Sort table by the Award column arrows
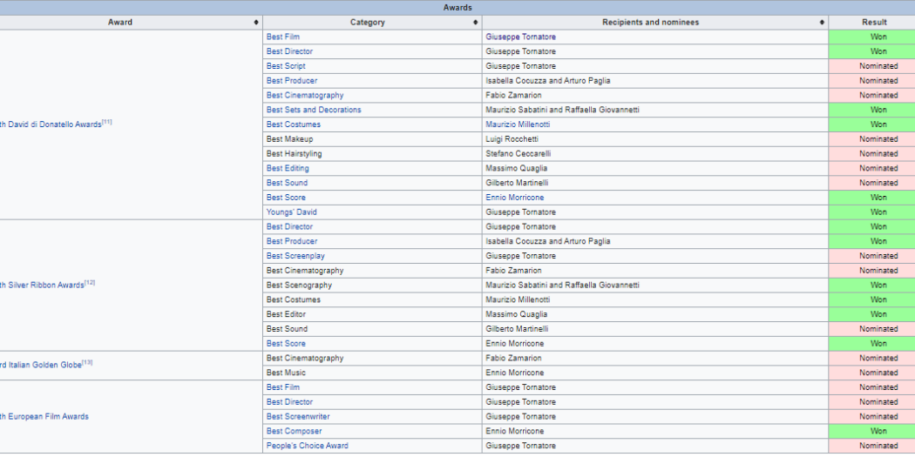Screen dimensions: 915x457 (256, 22)
